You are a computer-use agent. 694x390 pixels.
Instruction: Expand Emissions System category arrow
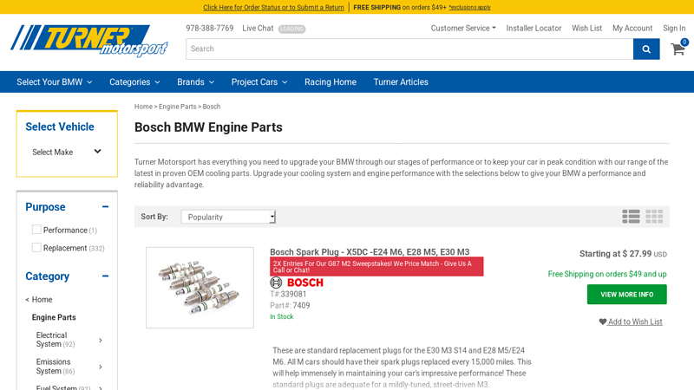(101, 367)
